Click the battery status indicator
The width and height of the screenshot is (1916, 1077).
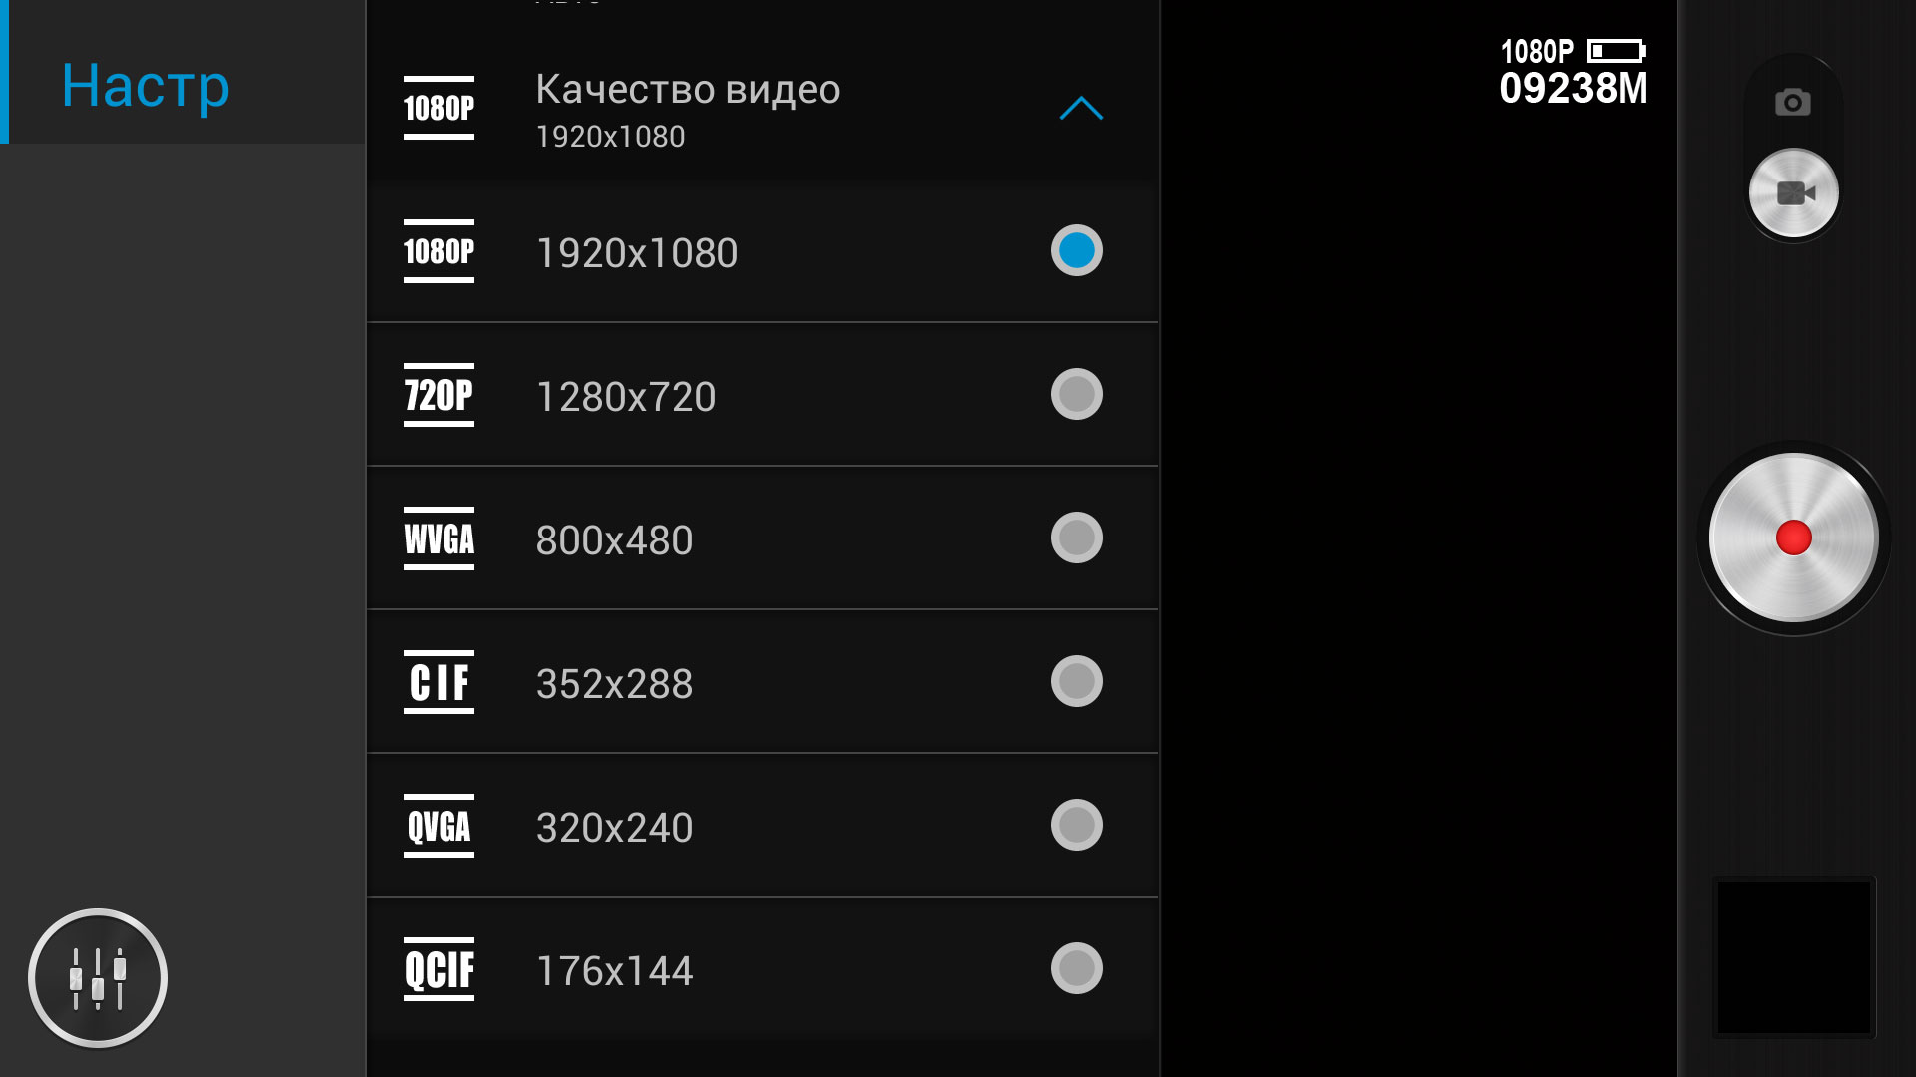point(1616,51)
